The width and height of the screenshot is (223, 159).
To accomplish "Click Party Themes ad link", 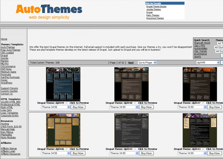I will tap(153, 16).
